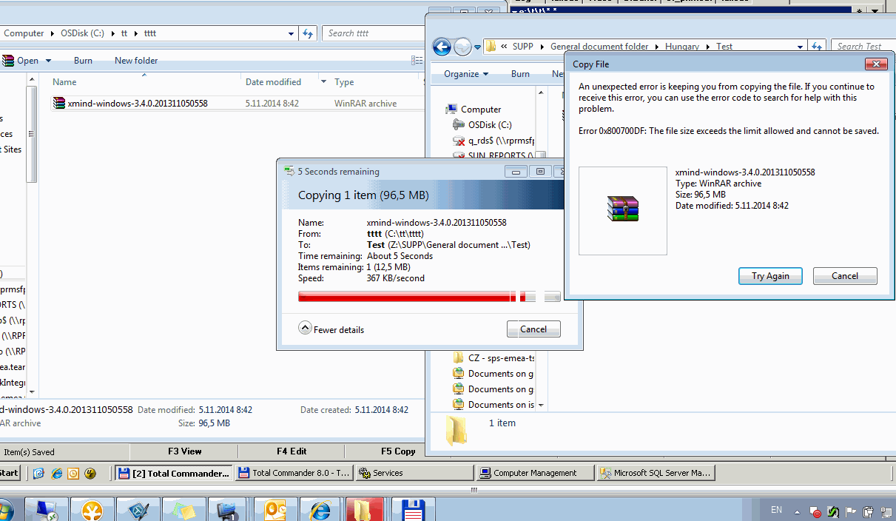Open the Organize menu in Test window
Image resolution: width=896 pixels, height=521 pixels.
point(466,74)
